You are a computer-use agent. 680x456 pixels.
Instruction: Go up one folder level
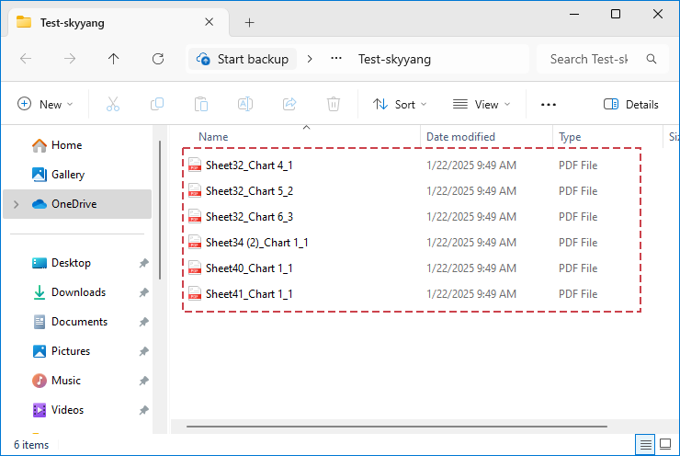tap(114, 59)
